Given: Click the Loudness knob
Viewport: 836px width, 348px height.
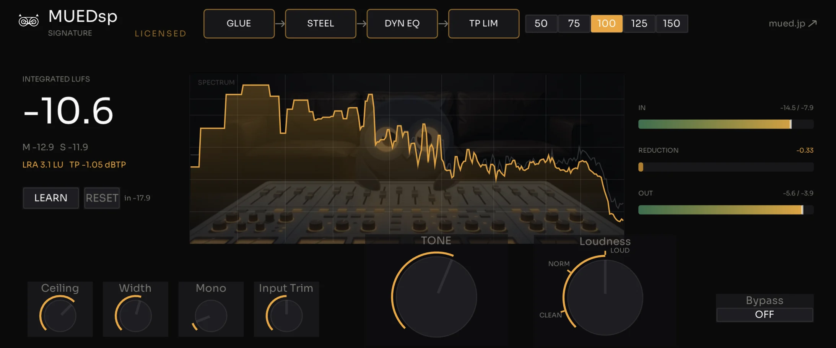Looking at the screenshot, I should [x=605, y=298].
